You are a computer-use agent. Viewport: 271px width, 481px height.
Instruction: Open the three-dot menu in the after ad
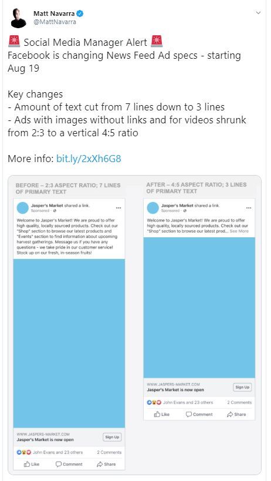[x=249, y=208]
